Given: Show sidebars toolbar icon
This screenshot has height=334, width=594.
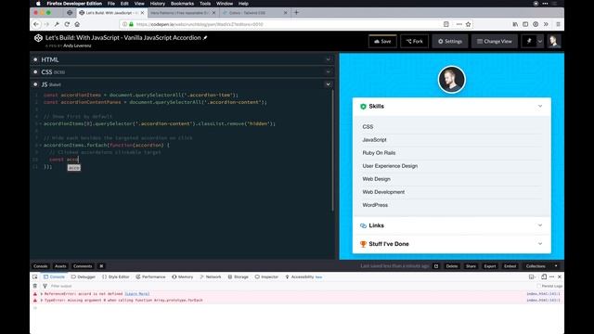Looking at the screenshot, I should tap(525, 24).
